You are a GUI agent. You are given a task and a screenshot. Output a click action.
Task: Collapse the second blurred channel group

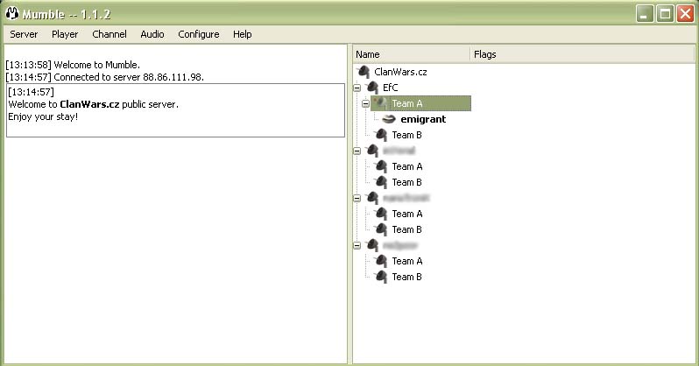[357, 151]
